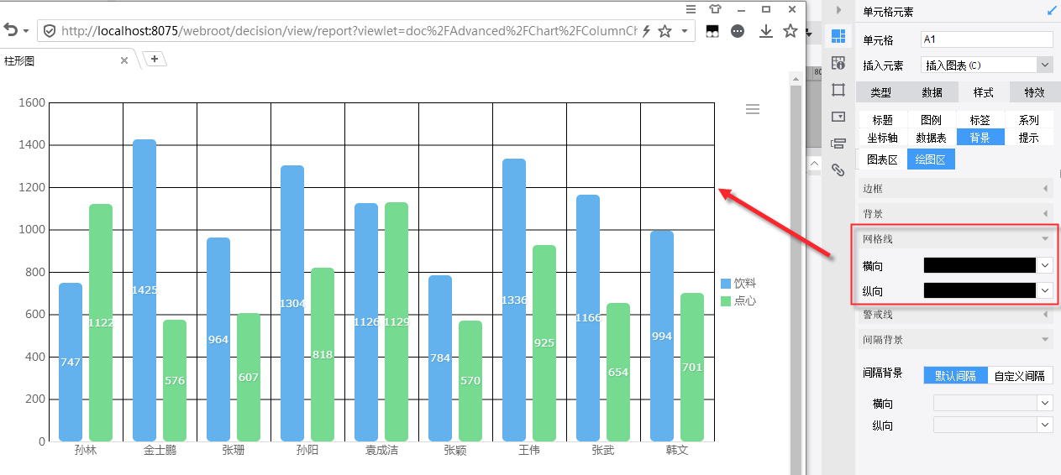This screenshot has width=1061, height=475.
Task: Select the 标签 style option
Action: (x=980, y=120)
